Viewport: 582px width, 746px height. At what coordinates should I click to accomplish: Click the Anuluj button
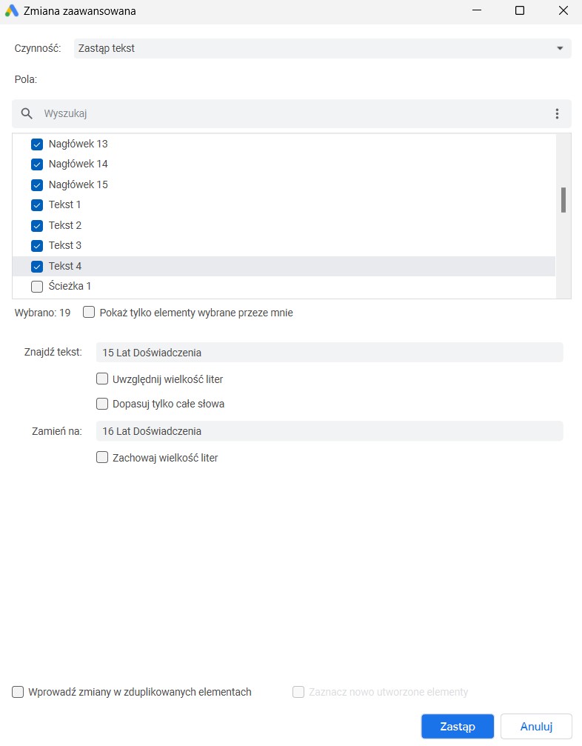point(536,727)
